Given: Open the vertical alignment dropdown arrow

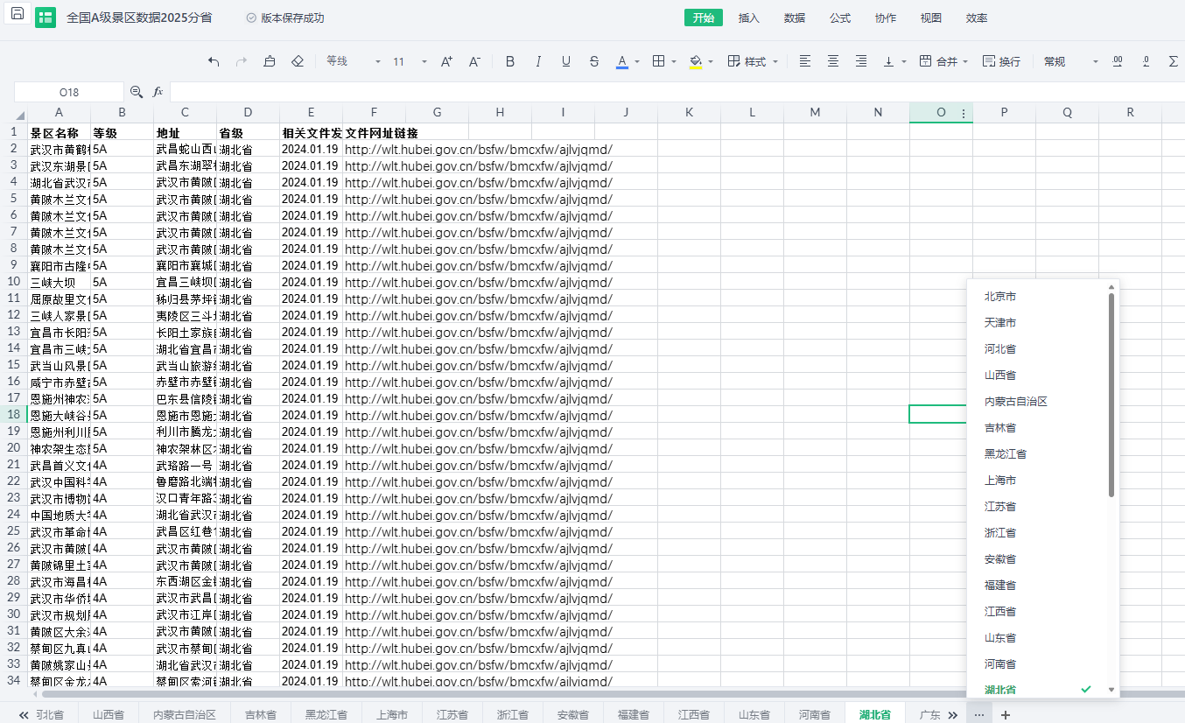Looking at the screenshot, I should tap(904, 61).
